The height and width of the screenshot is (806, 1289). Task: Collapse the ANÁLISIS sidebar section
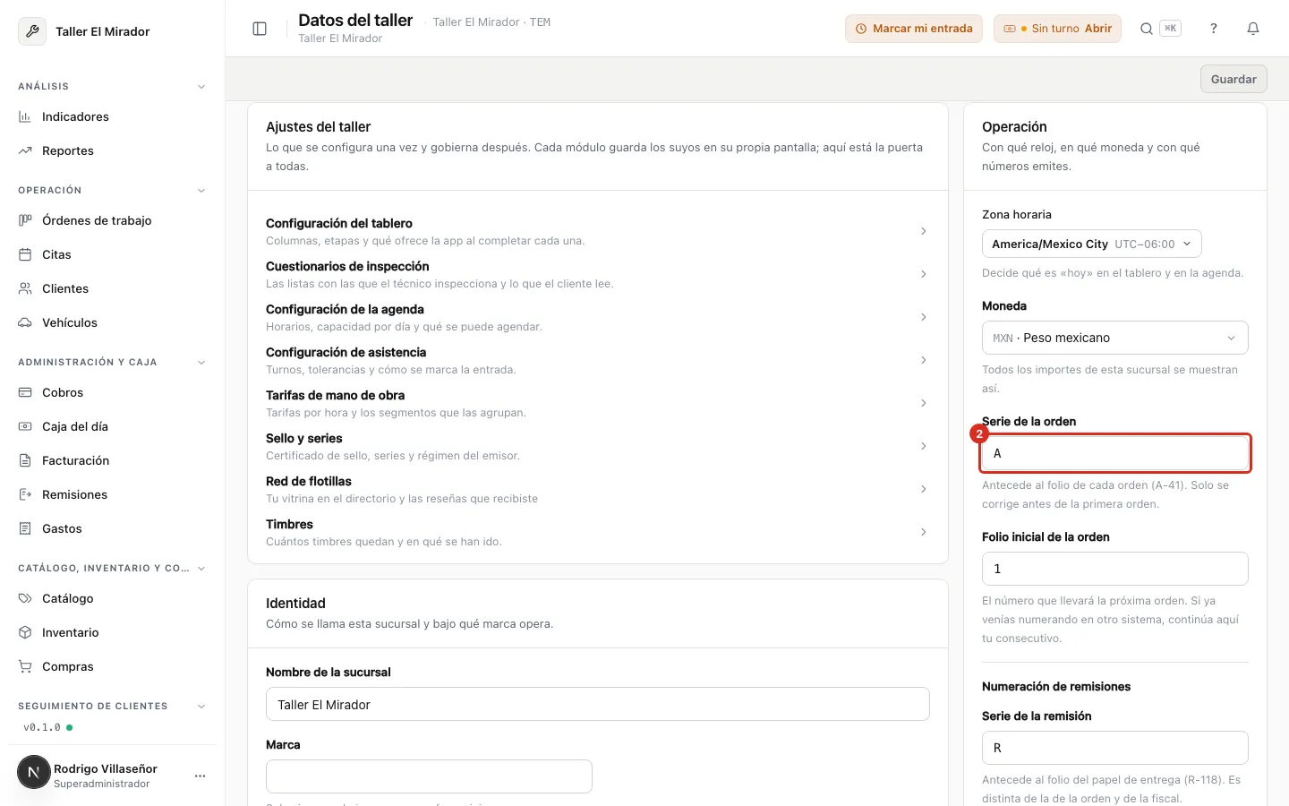(x=201, y=87)
